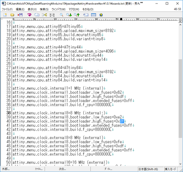The height and width of the screenshot is (172, 183).
Task: Click the black column marker on ruler
Action: pyautogui.click(x=121, y=19)
